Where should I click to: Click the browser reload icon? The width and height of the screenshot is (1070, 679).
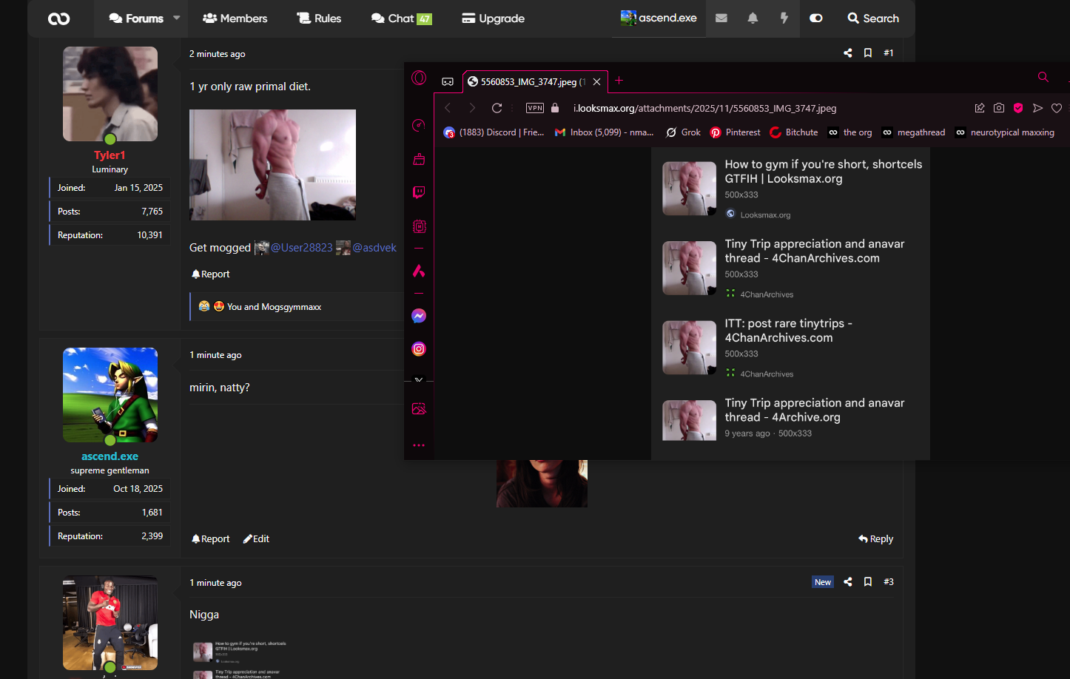[497, 108]
